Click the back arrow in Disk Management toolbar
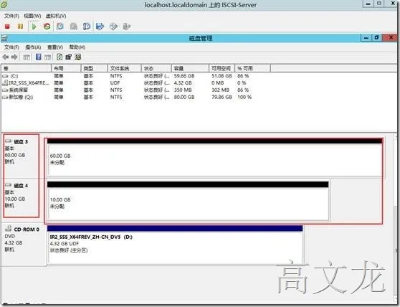This screenshot has width=400, height=307. tap(5, 57)
